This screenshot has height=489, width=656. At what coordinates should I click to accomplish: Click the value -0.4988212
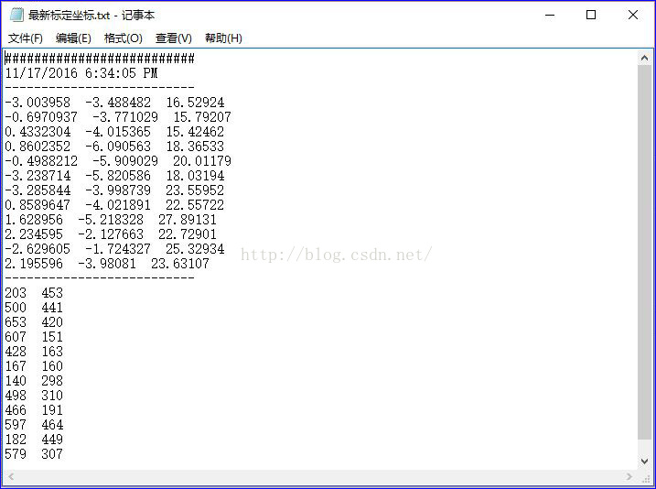point(41,161)
